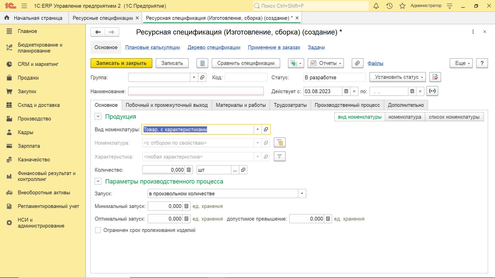Screen dimensions: 495x278
Task: Open calculator for Количество field
Action: 189,170
